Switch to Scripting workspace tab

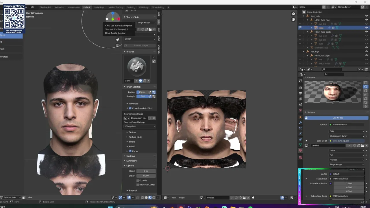131,7
